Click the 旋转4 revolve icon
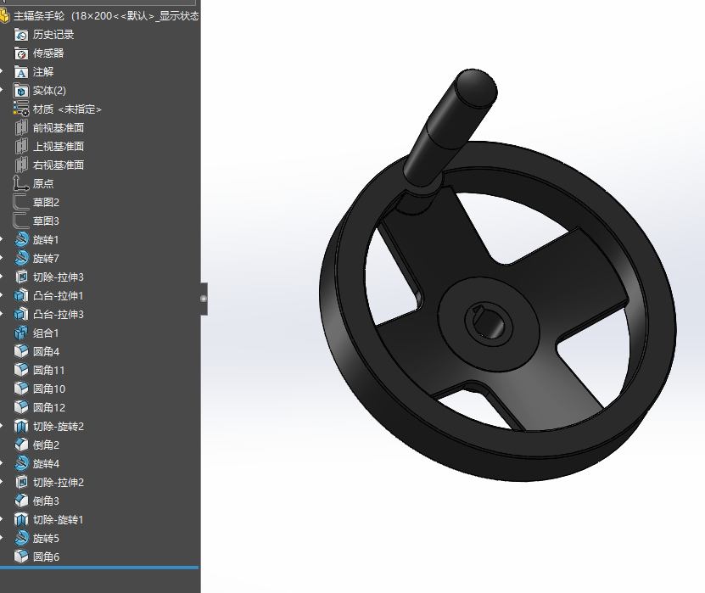 (20, 463)
